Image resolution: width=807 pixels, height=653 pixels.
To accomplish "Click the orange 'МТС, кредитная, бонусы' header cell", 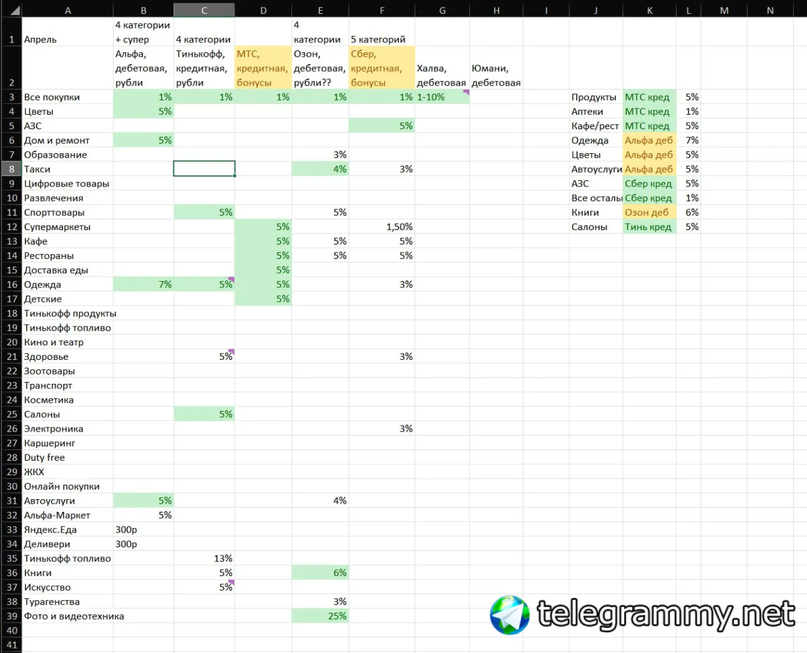I will pyautogui.click(x=263, y=68).
